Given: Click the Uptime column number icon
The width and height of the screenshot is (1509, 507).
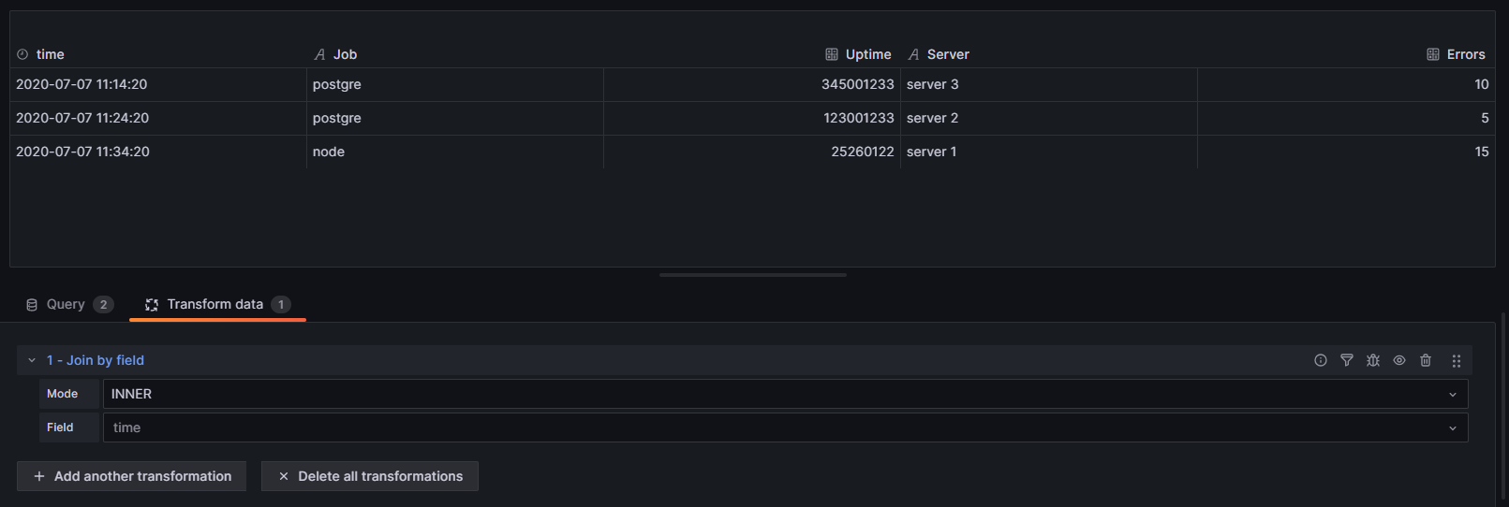Looking at the screenshot, I should (832, 54).
